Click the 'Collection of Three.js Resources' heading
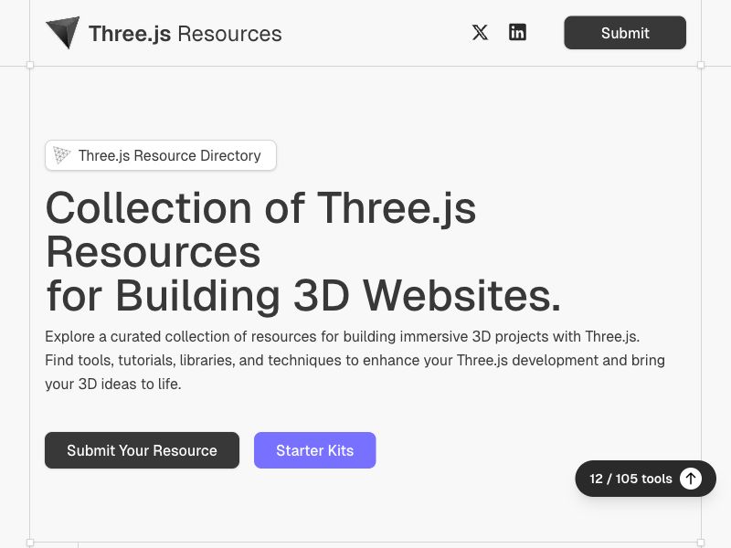This screenshot has width=731, height=548. (303, 252)
